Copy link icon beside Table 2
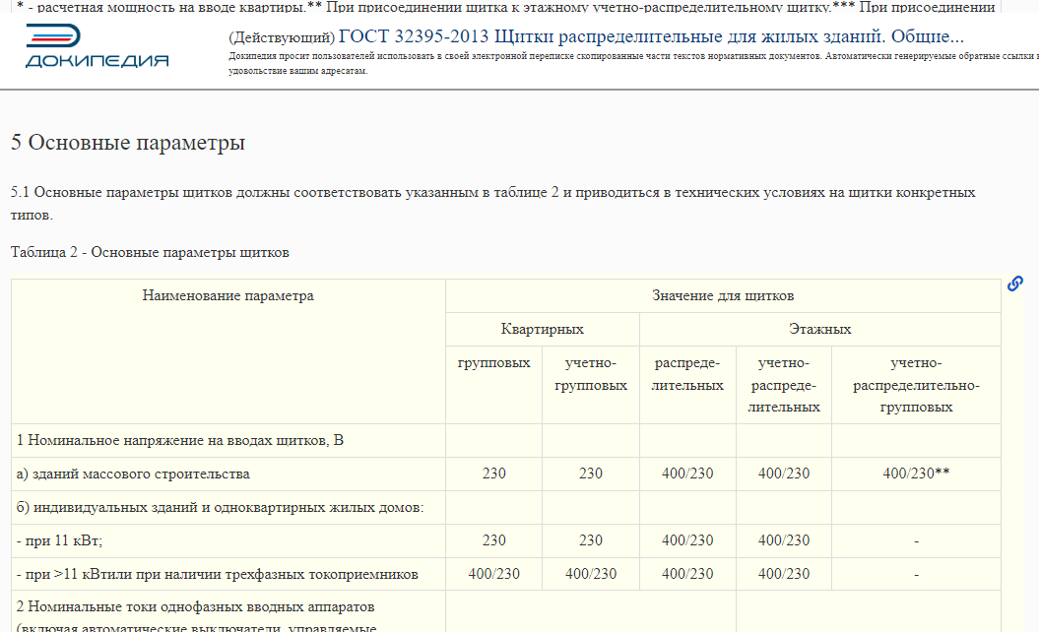The image size is (1039, 632). pos(1015,284)
